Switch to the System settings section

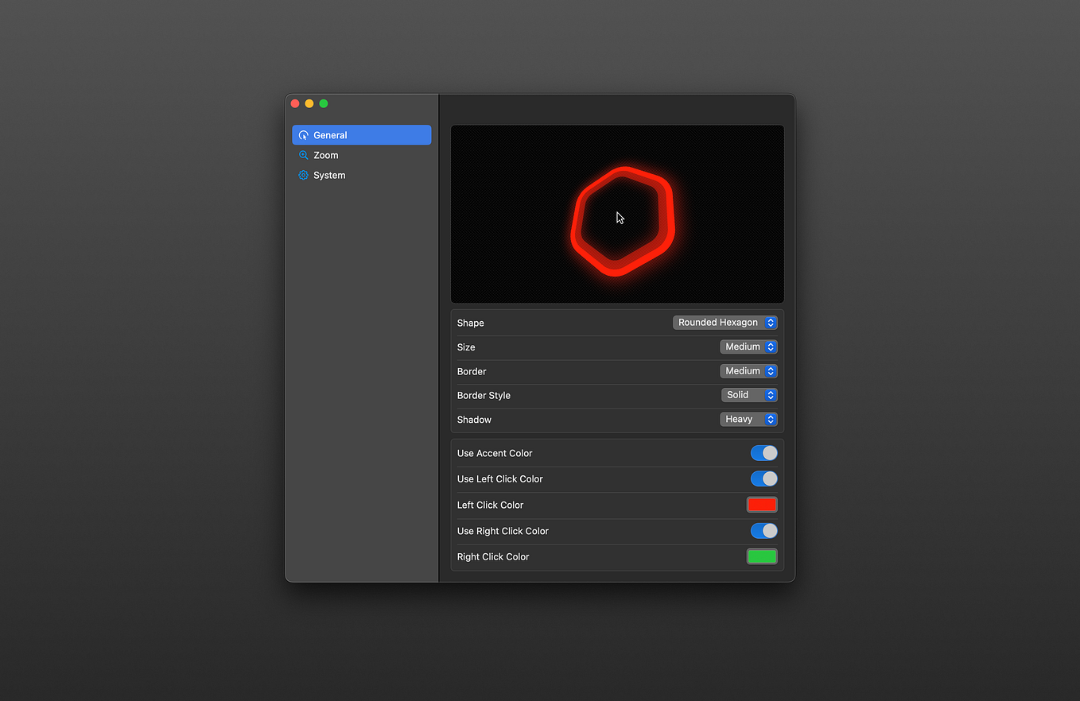point(329,175)
